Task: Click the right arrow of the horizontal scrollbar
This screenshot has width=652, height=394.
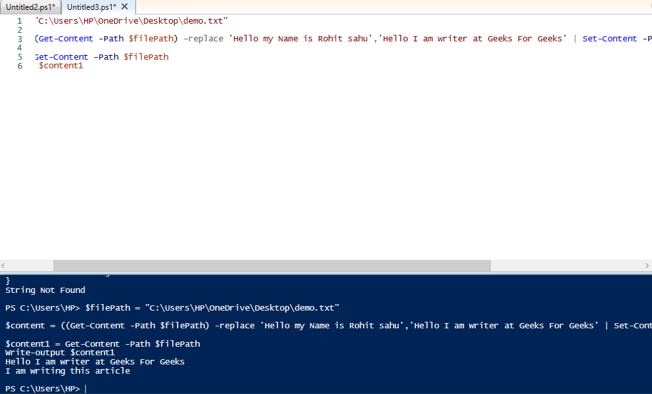Action: pos(647,265)
